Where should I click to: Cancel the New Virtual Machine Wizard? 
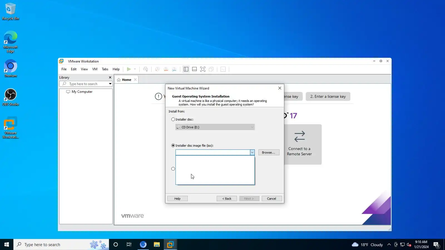tap(272, 199)
